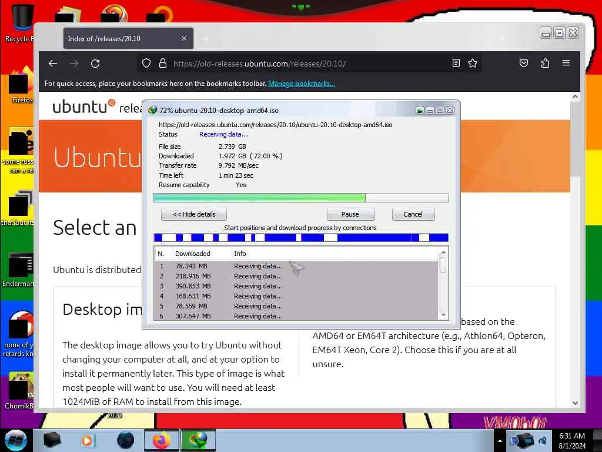
Task: Open the Manage bookmarks link
Action: tap(302, 84)
